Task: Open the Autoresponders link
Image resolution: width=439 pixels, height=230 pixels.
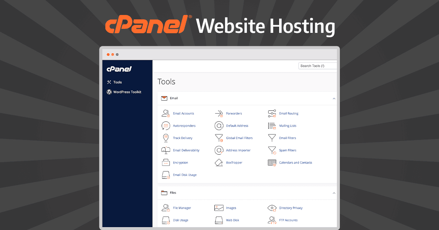Action: (184, 126)
